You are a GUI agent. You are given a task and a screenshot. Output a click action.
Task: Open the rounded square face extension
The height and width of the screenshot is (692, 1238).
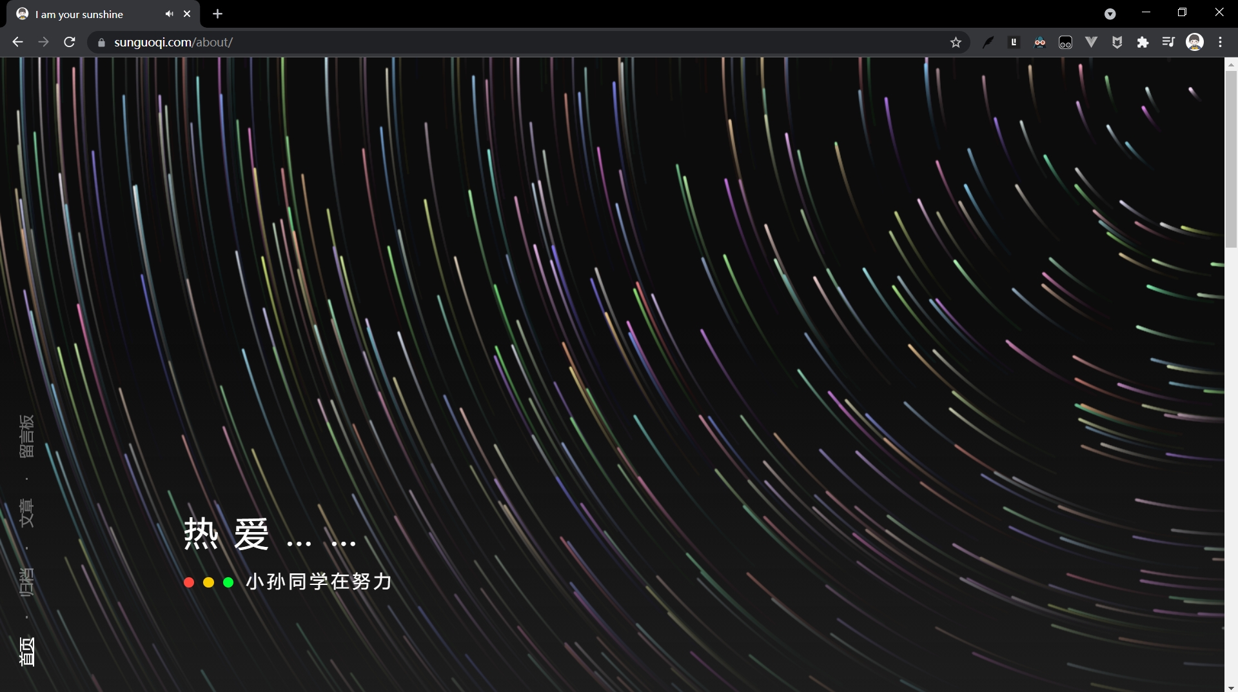pos(1065,43)
